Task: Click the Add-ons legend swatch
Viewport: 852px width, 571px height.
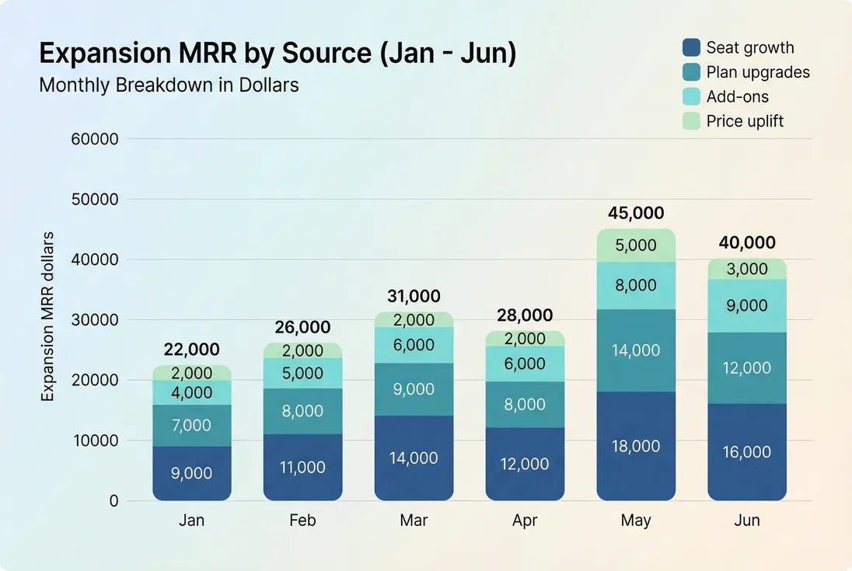Action: coord(690,96)
